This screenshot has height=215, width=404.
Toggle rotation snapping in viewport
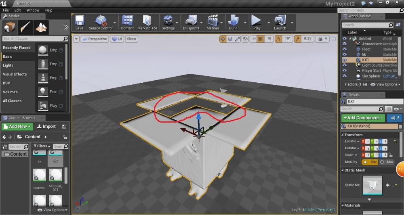coord(278,39)
